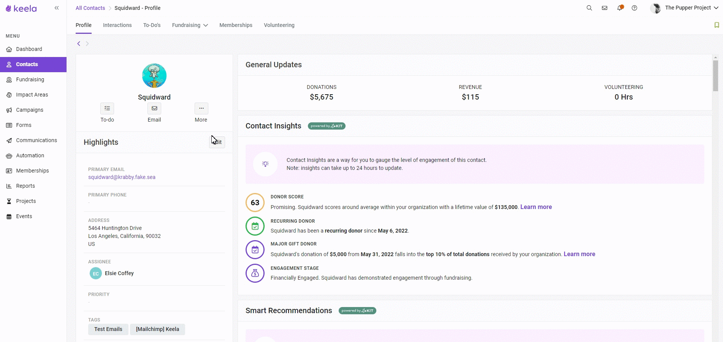The image size is (723, 342).
Task: Click the Keela logo
Action: [21, 8]
